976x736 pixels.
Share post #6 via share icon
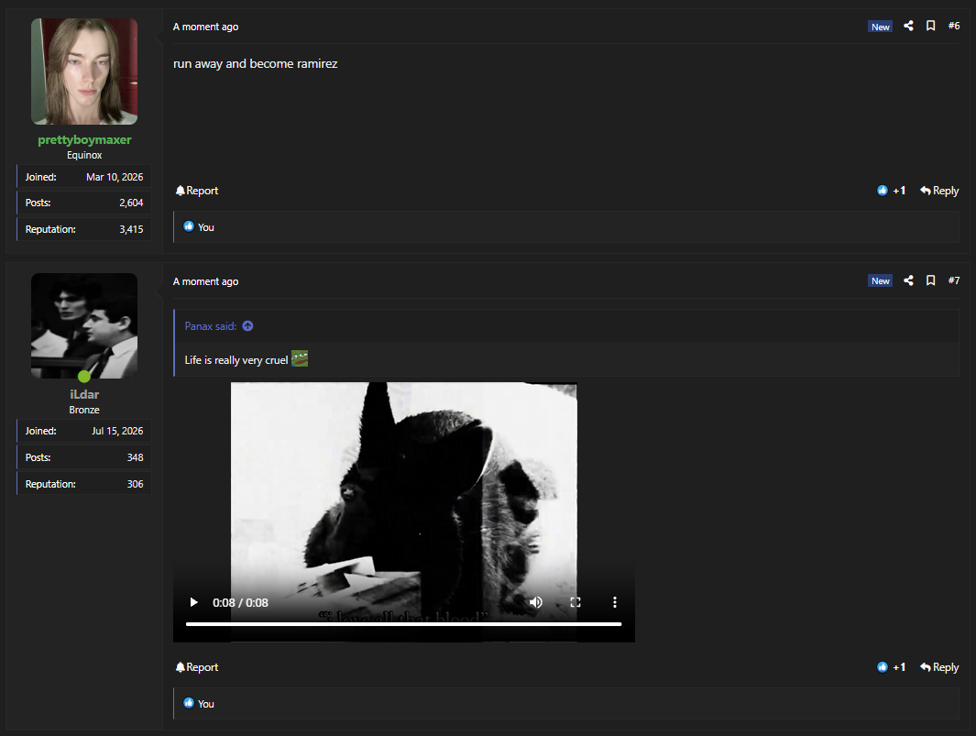click(908, 26)
